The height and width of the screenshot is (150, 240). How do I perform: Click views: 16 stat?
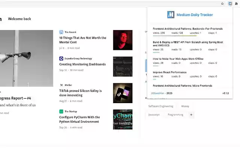pyautogui.click(x=158, y=76)
